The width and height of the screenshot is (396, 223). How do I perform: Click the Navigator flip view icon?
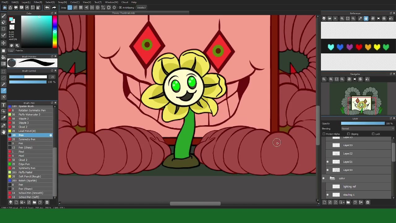tap(367, 79)
